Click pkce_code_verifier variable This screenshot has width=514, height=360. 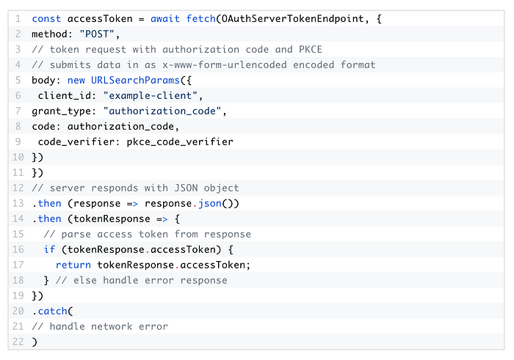coord(180,142)
